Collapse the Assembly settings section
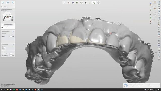The height and width of the screenshot is (91, 161). [x=14, y=31]
